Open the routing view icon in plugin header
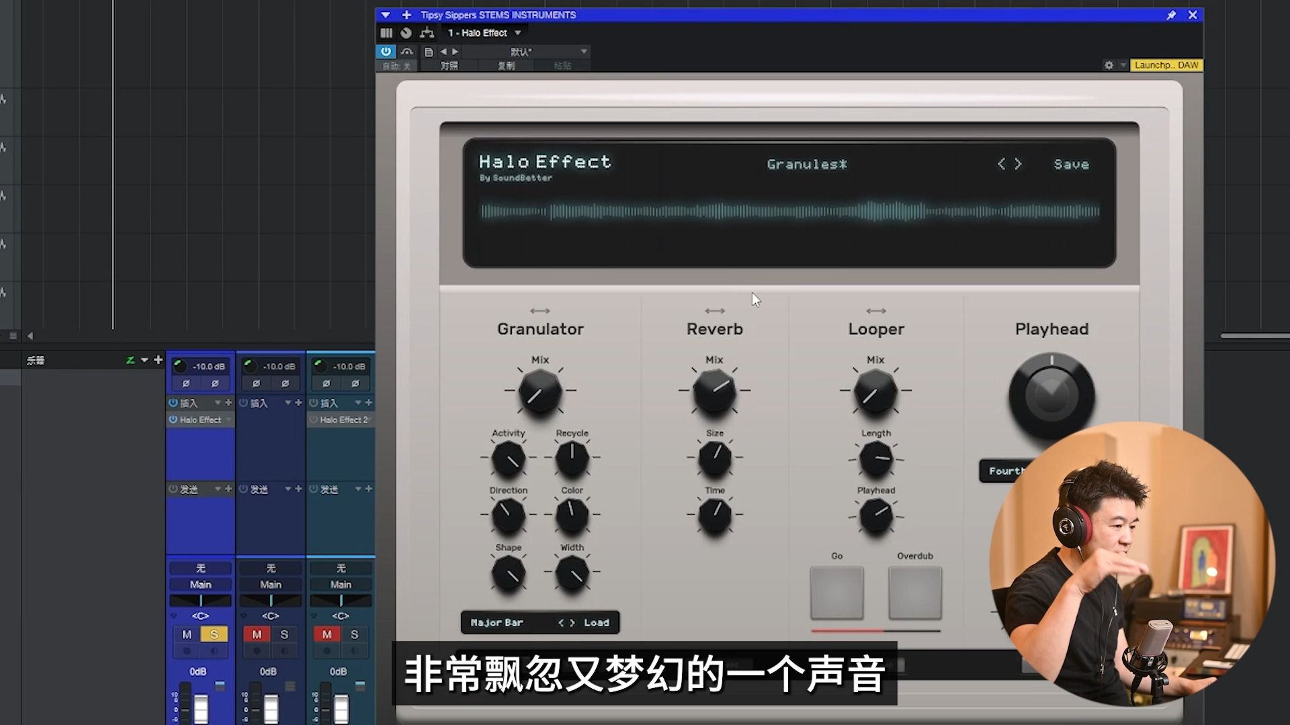The image size is (1290, 725). (x=427, y=33)
